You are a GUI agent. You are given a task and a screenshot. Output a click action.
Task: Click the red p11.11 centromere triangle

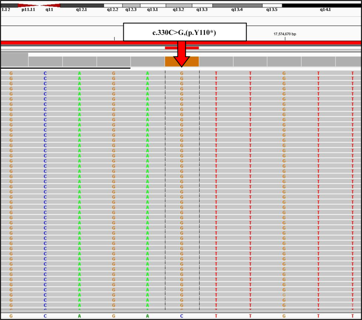click(26, 5)
